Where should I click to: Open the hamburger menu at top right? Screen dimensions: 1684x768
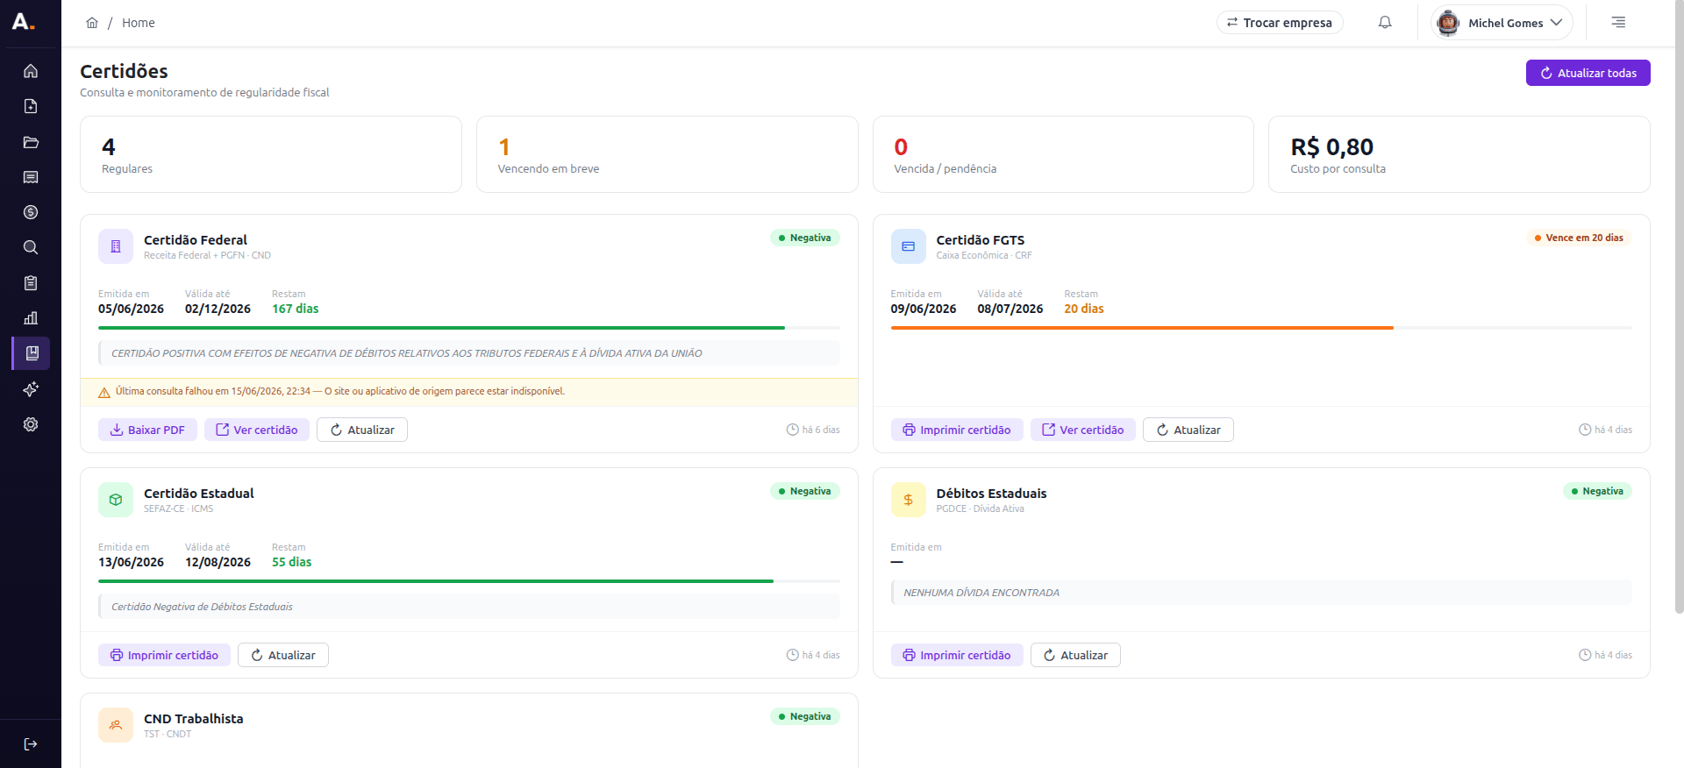(1618, 23)
